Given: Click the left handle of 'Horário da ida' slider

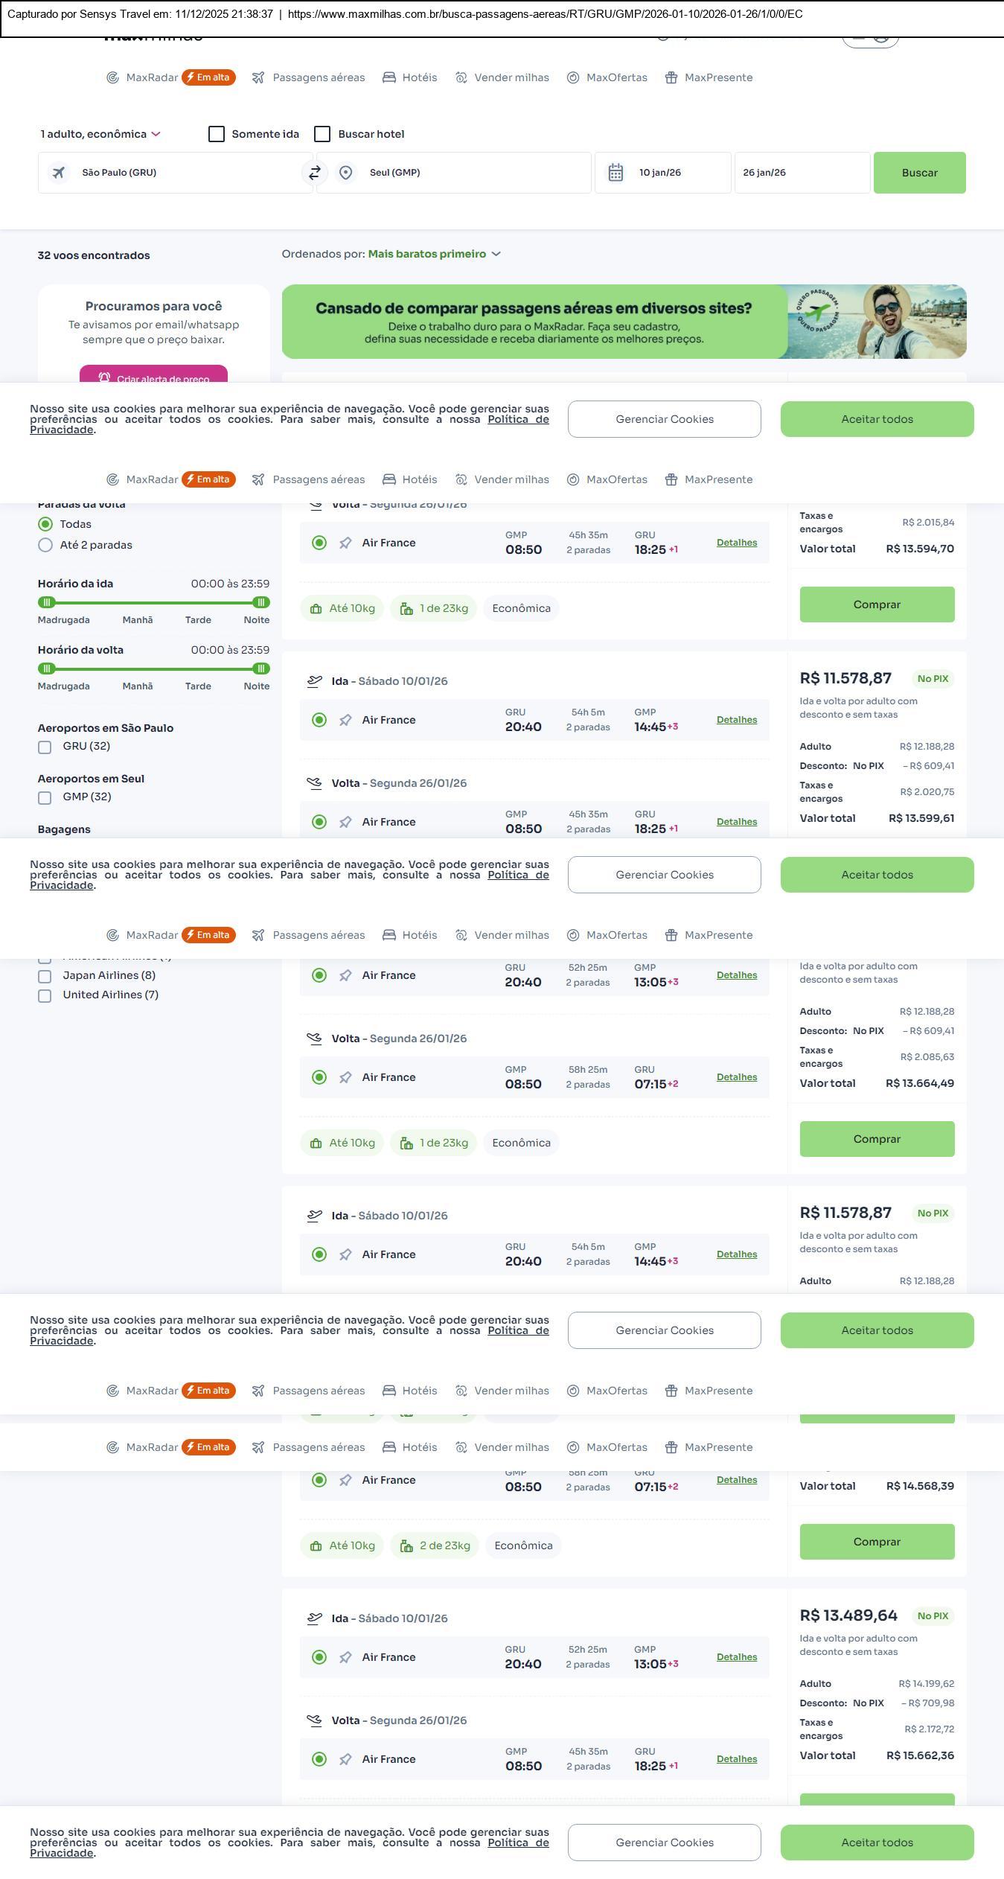Looking at the screenshot, I should (x=47, y=602).
